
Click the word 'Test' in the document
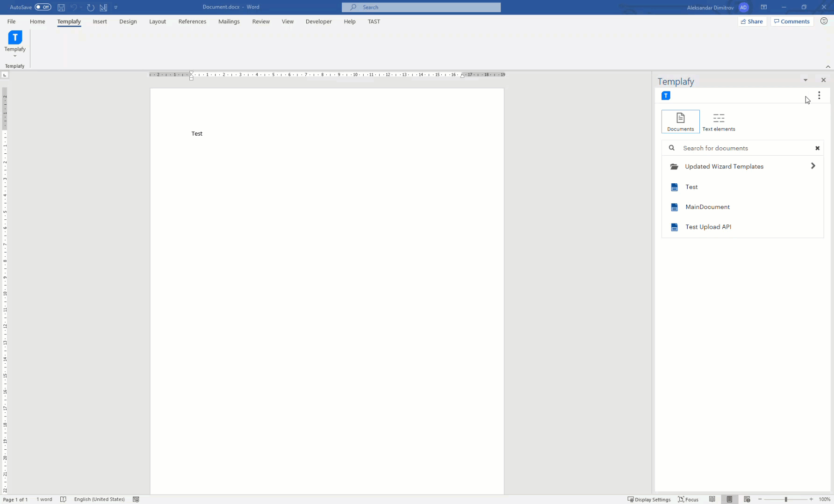(197, 134)
